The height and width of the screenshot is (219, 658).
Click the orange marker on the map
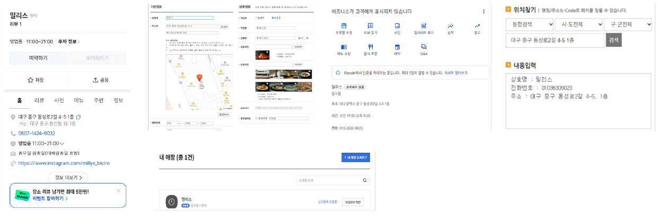tap(200, 77)
